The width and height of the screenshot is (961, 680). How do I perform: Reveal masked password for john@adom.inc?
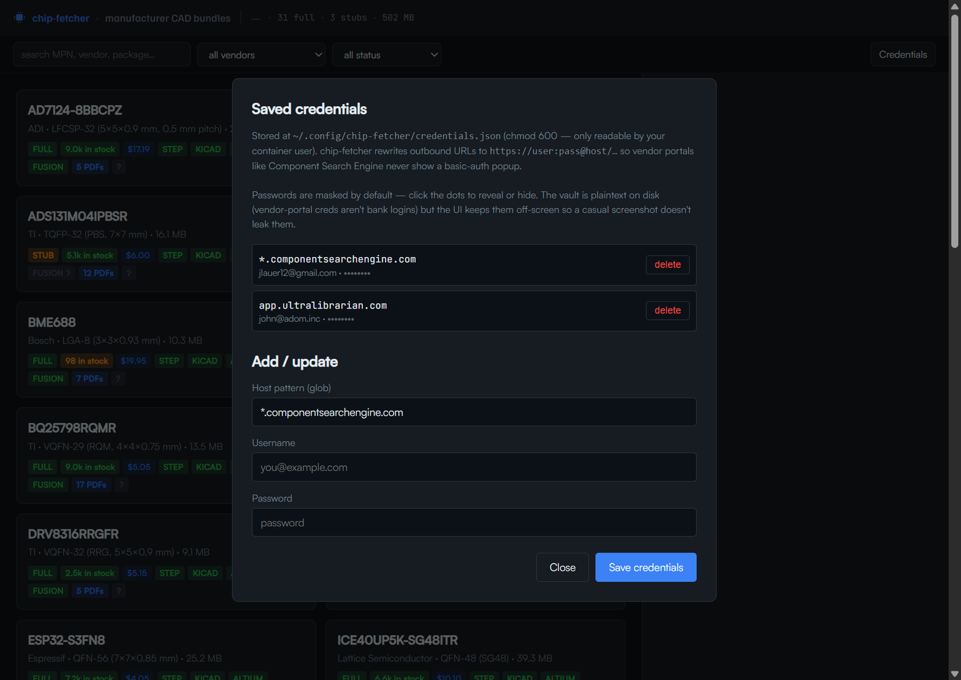(x=341, y=319)
